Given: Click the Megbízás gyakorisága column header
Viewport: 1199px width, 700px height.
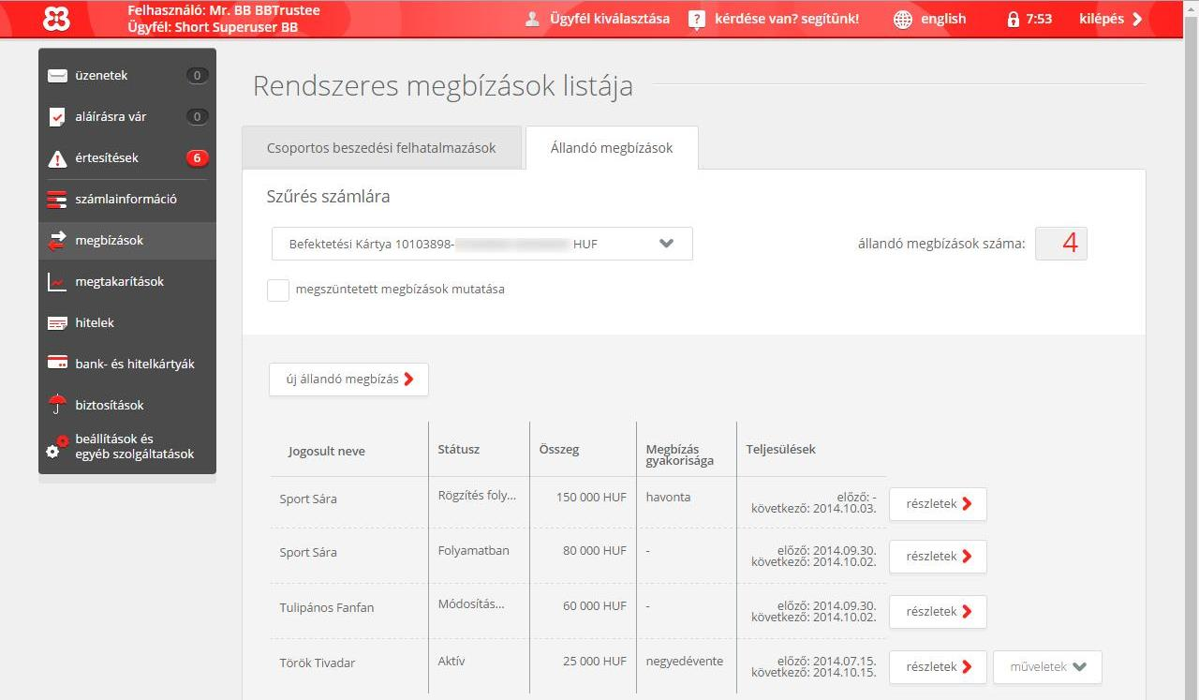Looking at the screenshot, I should [x=680, y=455].
